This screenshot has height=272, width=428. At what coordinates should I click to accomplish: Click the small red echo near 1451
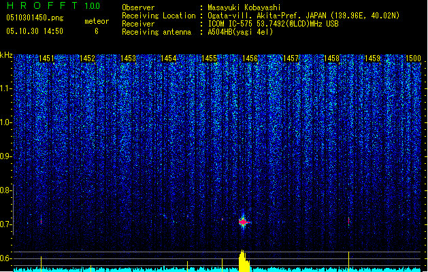click(x=42, y=221)
